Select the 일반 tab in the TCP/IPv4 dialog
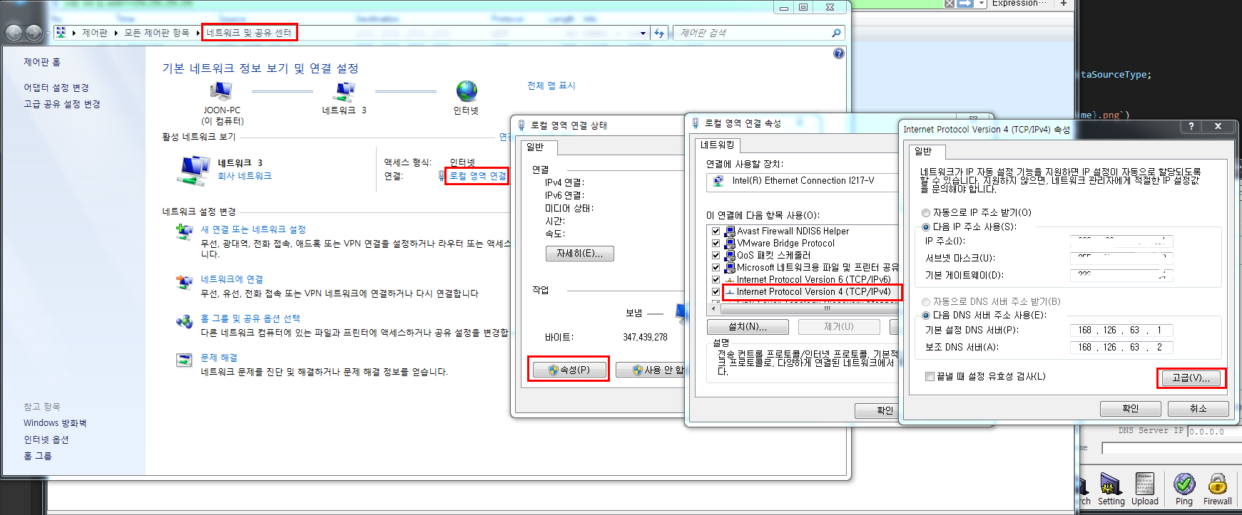 pyautogui.click(x=926, y=151)
